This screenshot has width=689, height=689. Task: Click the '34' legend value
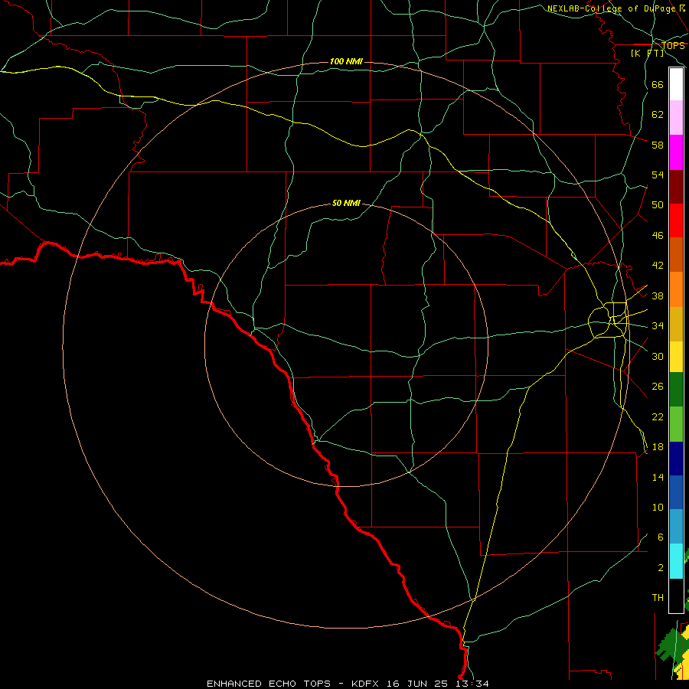658,325
